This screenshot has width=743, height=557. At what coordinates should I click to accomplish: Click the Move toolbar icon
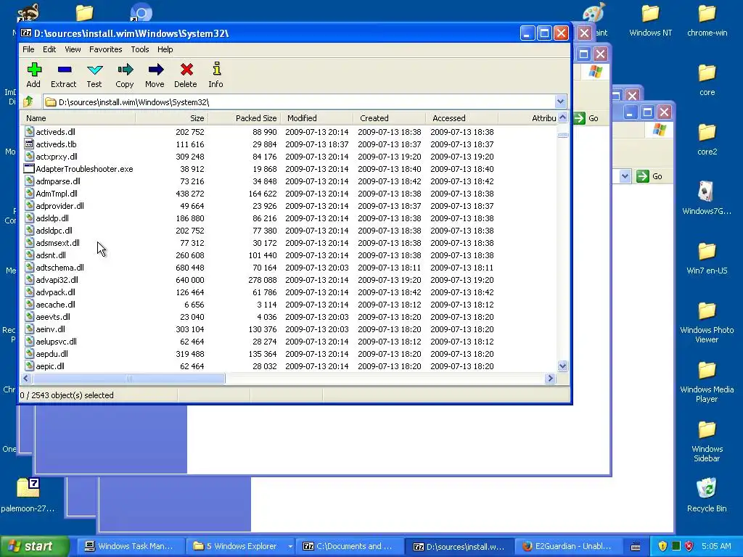coord(155,70)
